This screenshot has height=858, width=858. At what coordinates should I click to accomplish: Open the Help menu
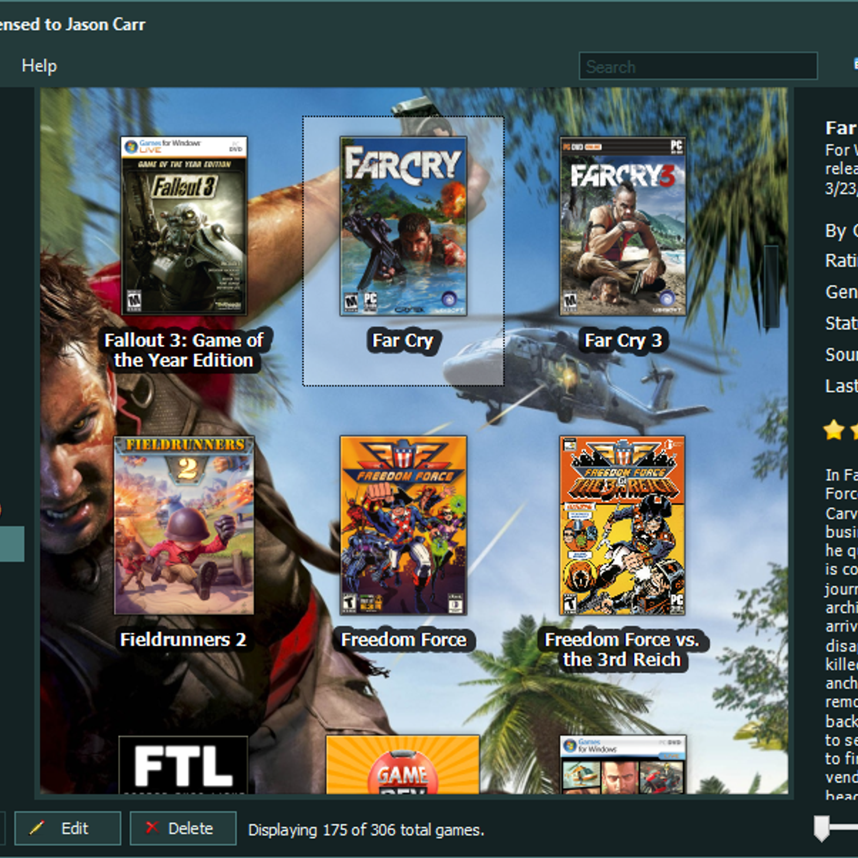pyautogui.click(x=39, y=66)
